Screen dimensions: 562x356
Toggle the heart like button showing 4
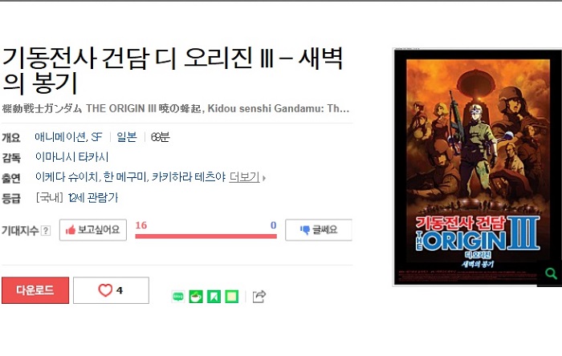coord(111,290)
